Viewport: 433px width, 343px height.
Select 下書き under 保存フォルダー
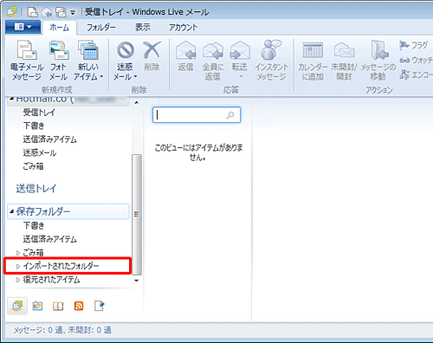[34, 225]
